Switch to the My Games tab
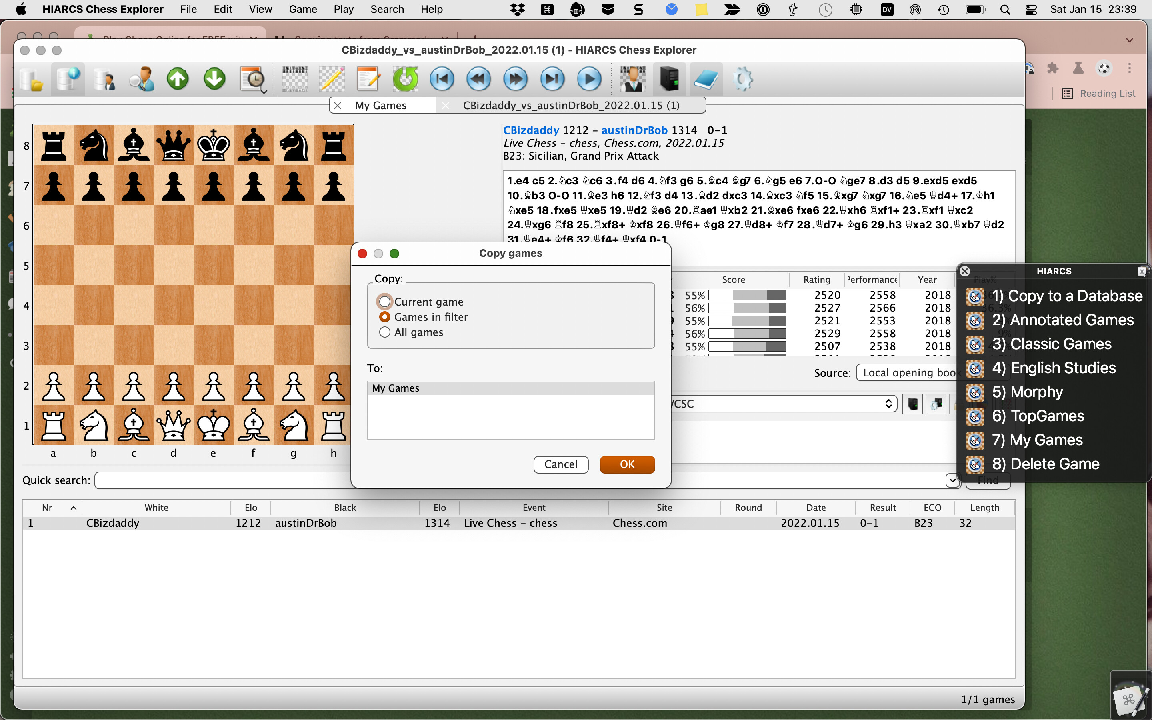 (x=381, y=105)
